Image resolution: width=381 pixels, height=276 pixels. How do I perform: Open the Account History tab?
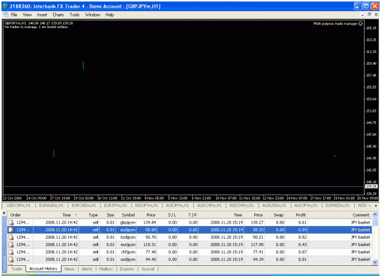(43, 269)
